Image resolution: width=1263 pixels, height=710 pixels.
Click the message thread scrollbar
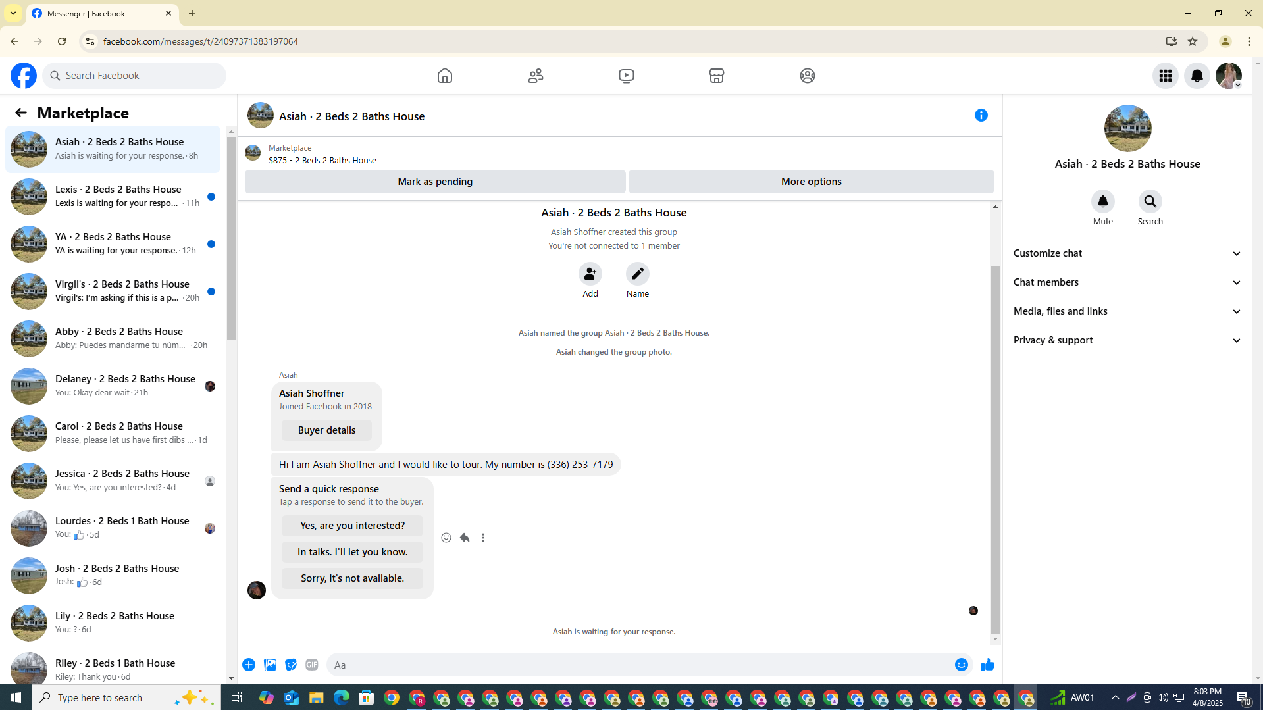[995, 450]
